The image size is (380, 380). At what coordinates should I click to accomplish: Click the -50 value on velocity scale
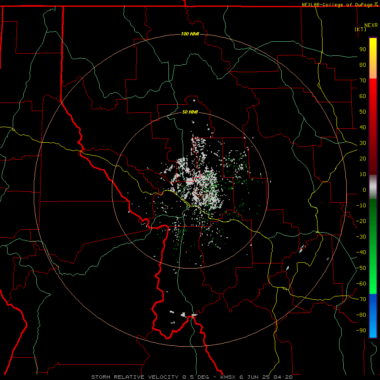coord(361,268)
